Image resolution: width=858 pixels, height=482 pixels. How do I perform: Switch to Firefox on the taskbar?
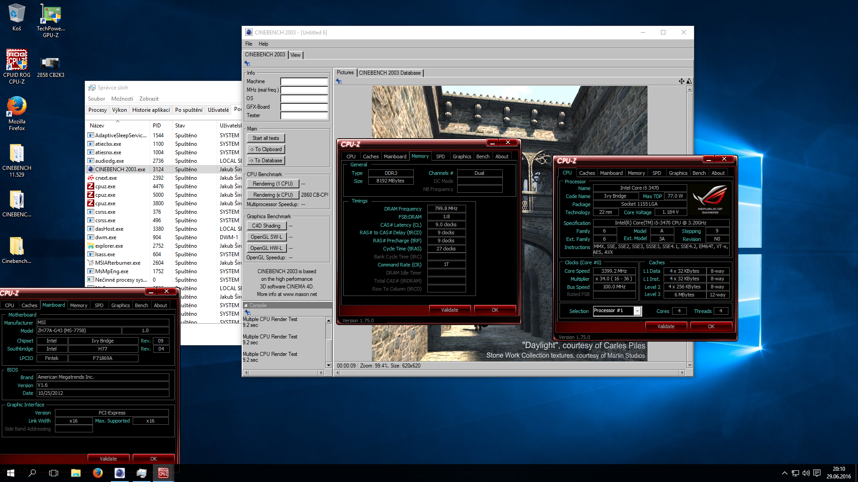click(x=97, y=473)
